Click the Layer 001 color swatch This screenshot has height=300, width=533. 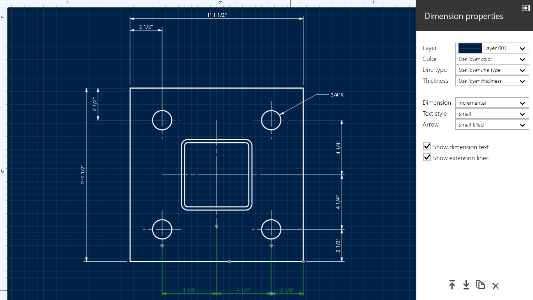coord(469,48)
